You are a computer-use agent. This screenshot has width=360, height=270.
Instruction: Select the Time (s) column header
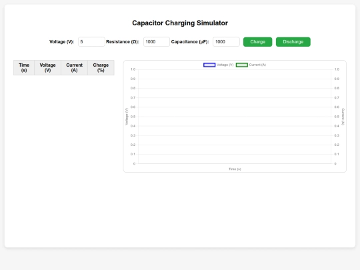pyautogui.click(x=24, y=68)
